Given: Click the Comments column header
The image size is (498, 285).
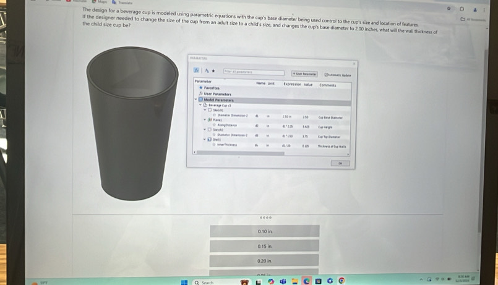Looking at the screenshot, I should [x=327, y=85].
